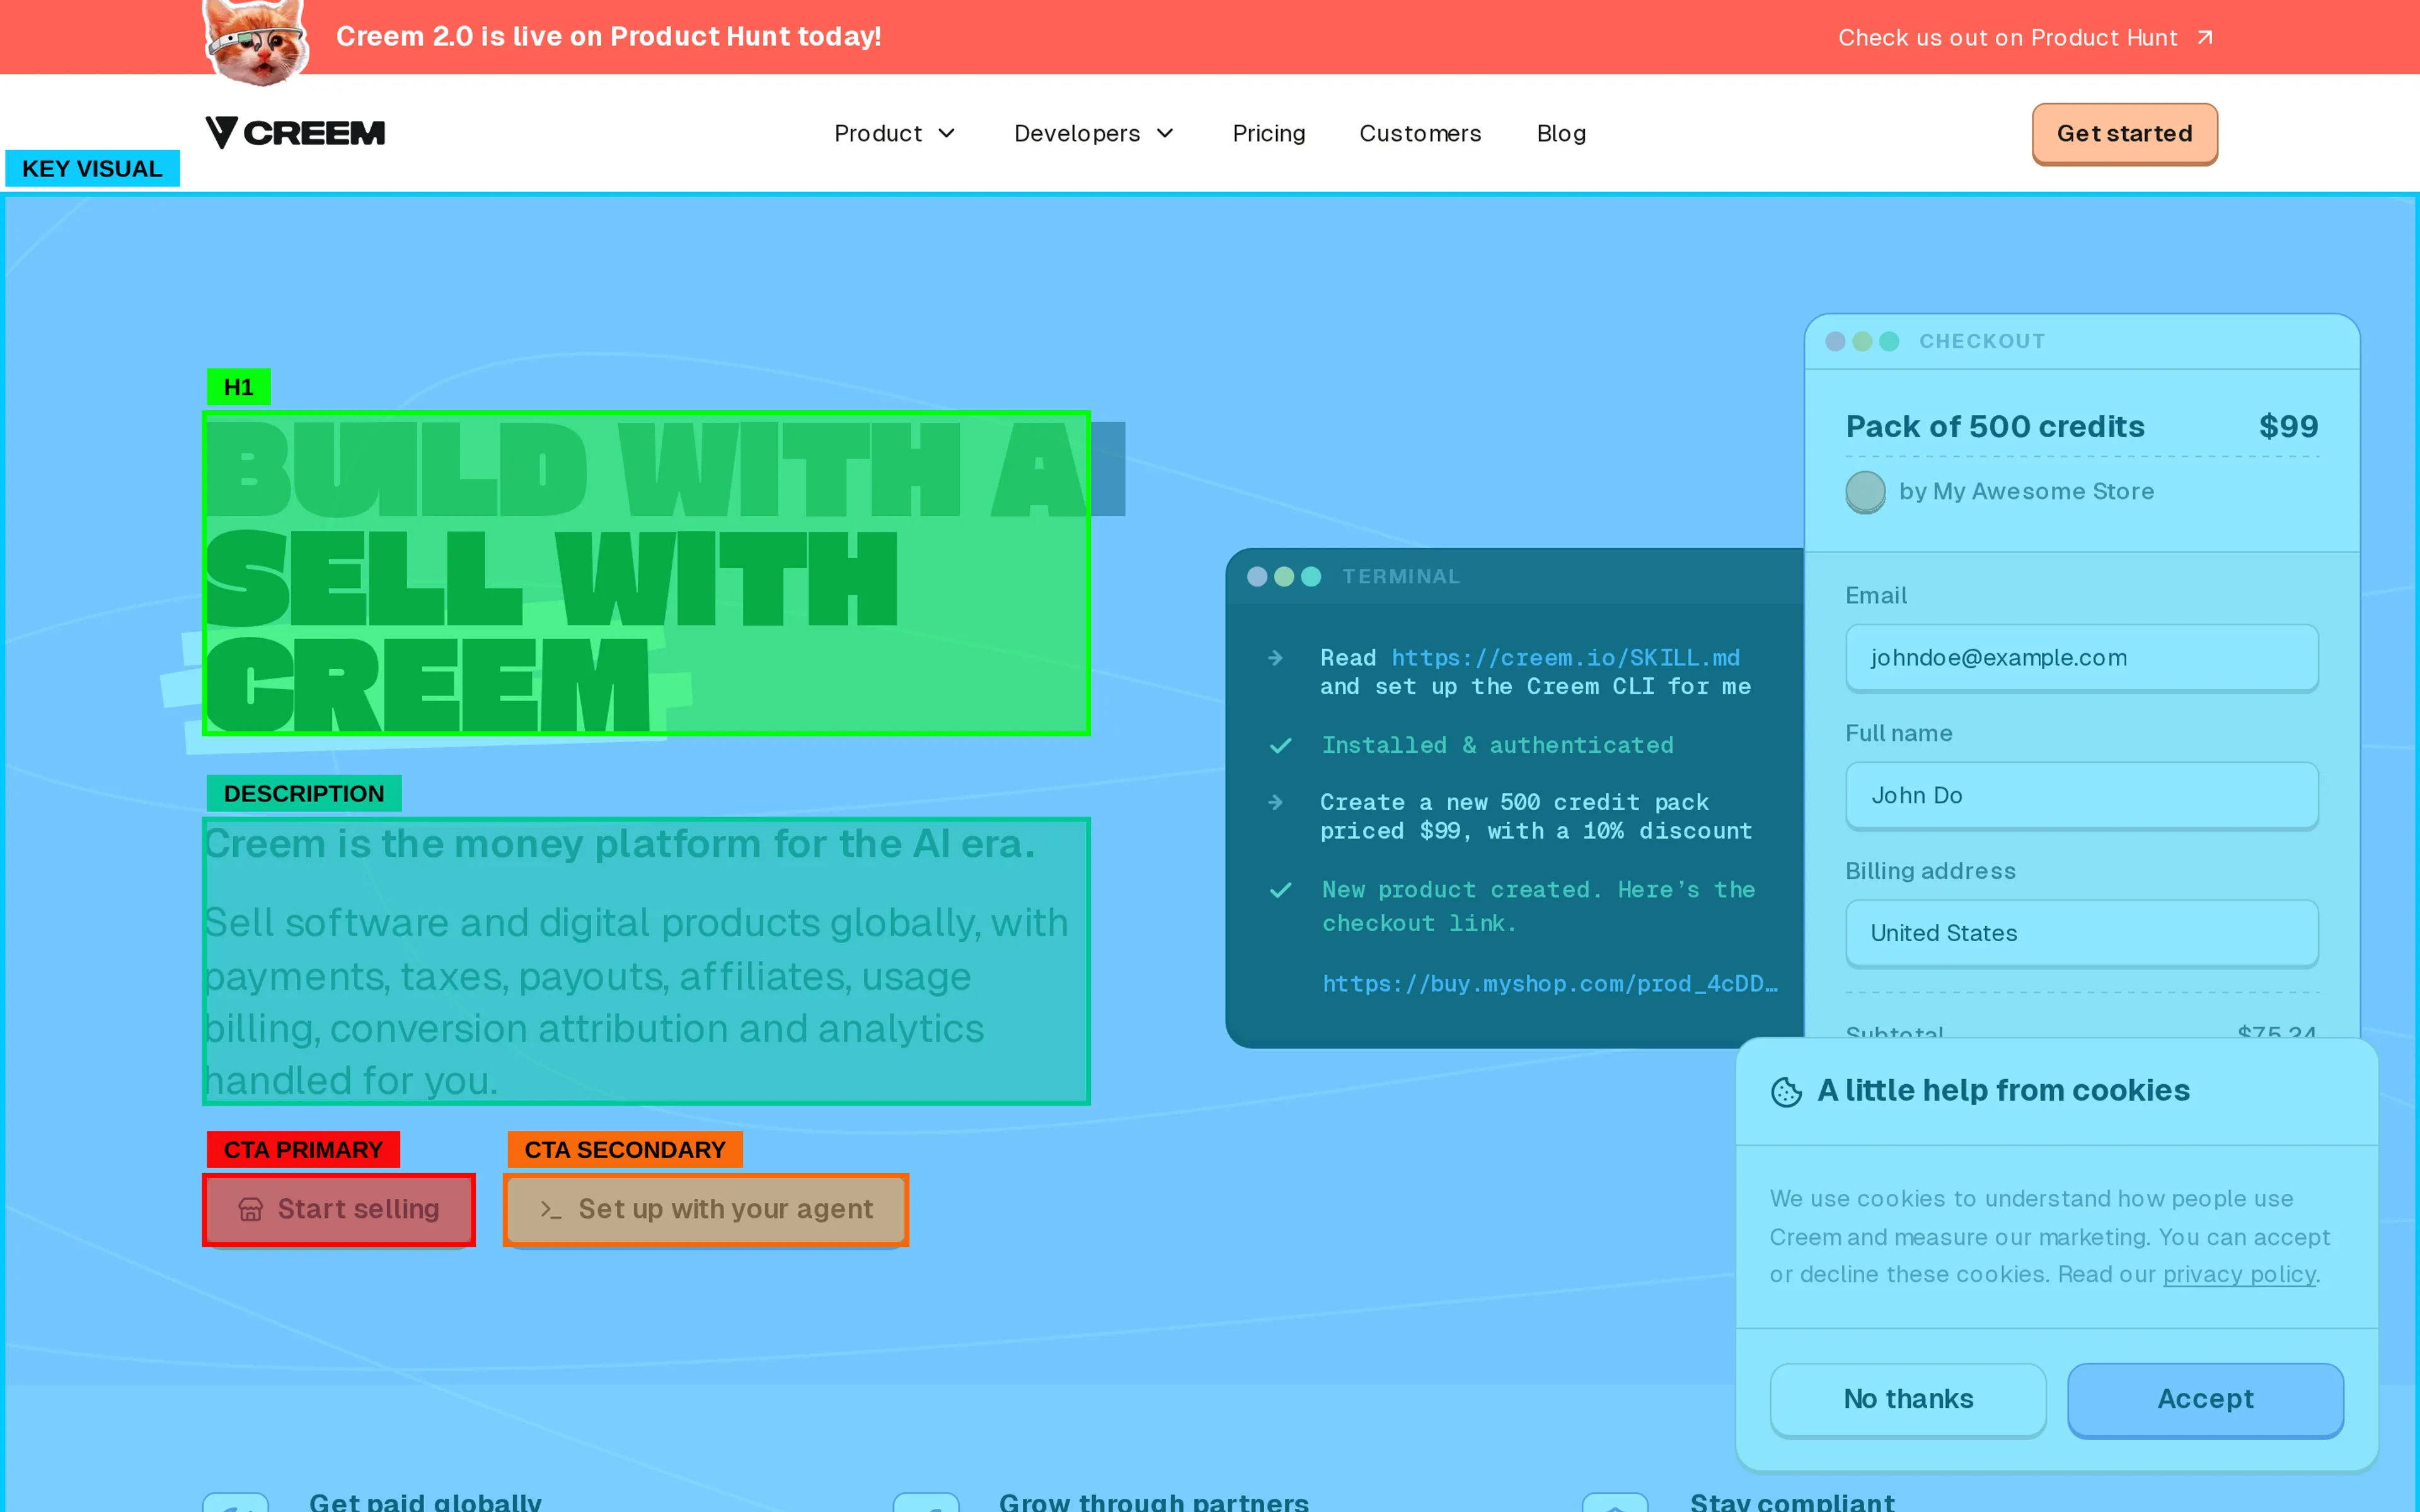This screenshot has width=2420, height=1512.
Task: Click A little help from cookies heading
Action: pos(2003,1091)
